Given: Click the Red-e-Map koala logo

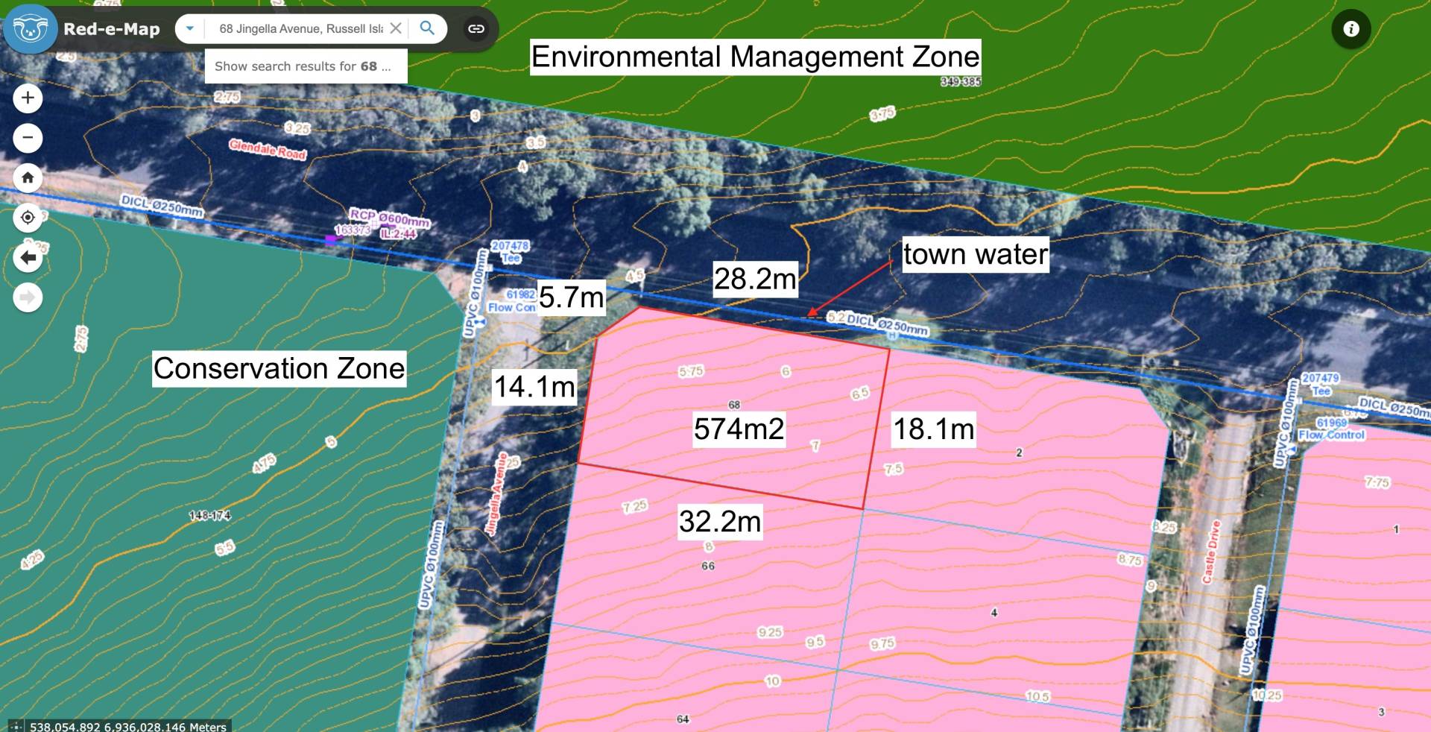Looking at the screenshot, I should coord(31,29).
